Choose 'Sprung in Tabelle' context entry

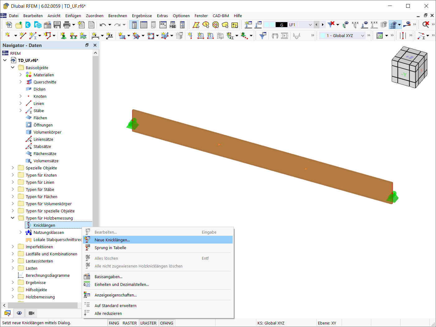(158, 248)
